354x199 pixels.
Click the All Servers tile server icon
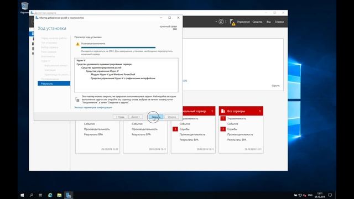point(223,111)
